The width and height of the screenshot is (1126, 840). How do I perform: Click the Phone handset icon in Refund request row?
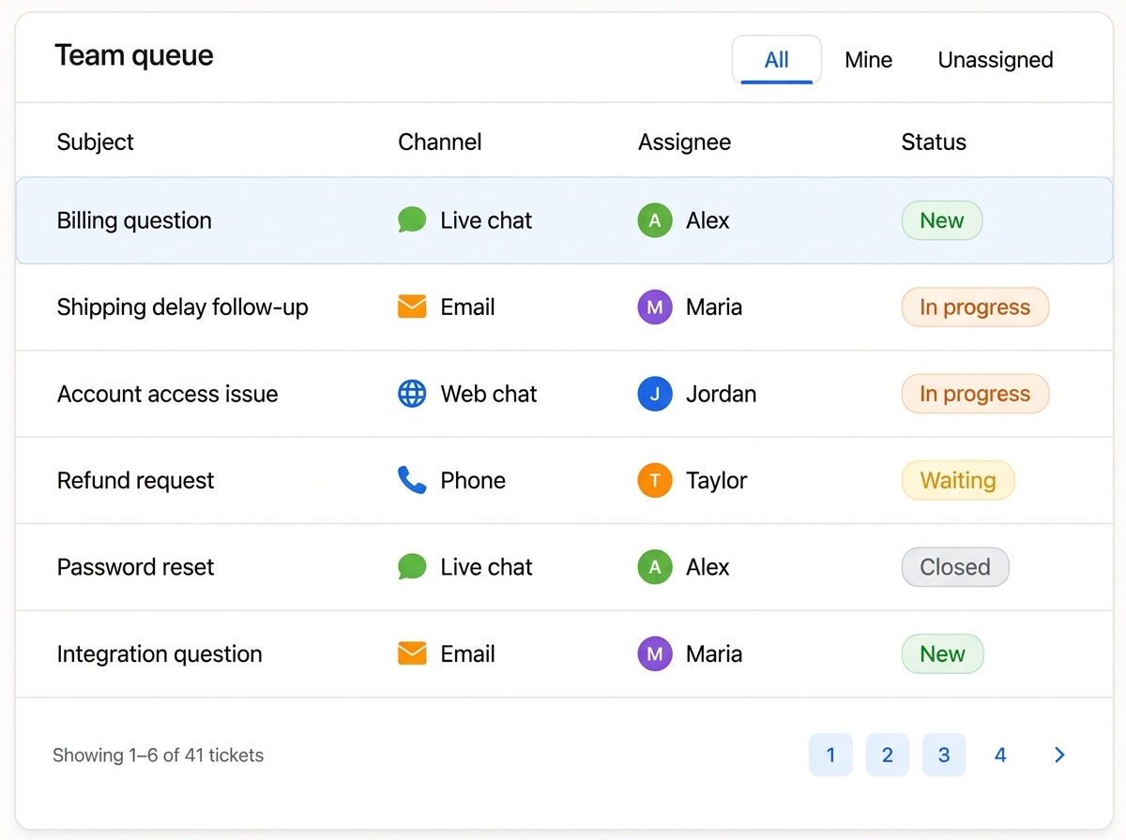click(x=412, y=480)
